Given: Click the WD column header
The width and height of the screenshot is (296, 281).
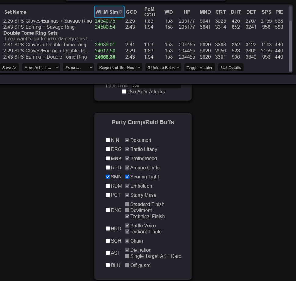Looking at the screenshot, I should (x=168, y=12).
